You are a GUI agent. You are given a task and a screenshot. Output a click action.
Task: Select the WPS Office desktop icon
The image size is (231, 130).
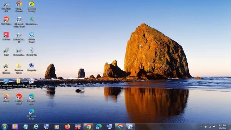[6, 21]
